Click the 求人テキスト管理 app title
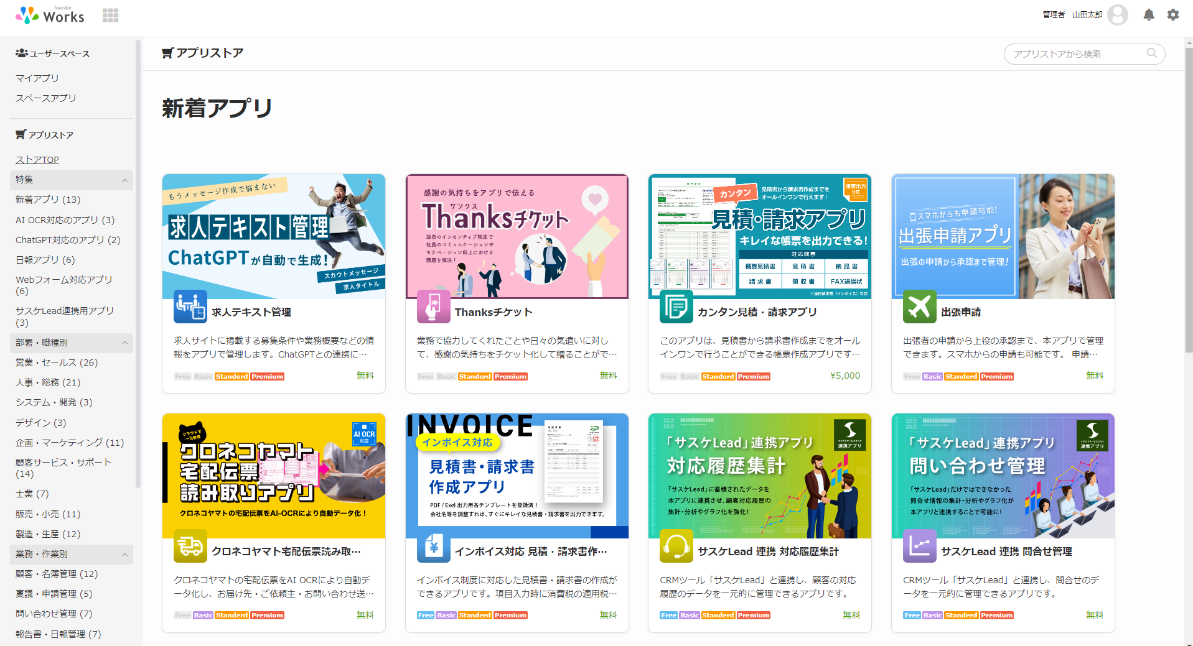Image resolution: width=1193 pixels, height=646 pixels. pos(251,312)
